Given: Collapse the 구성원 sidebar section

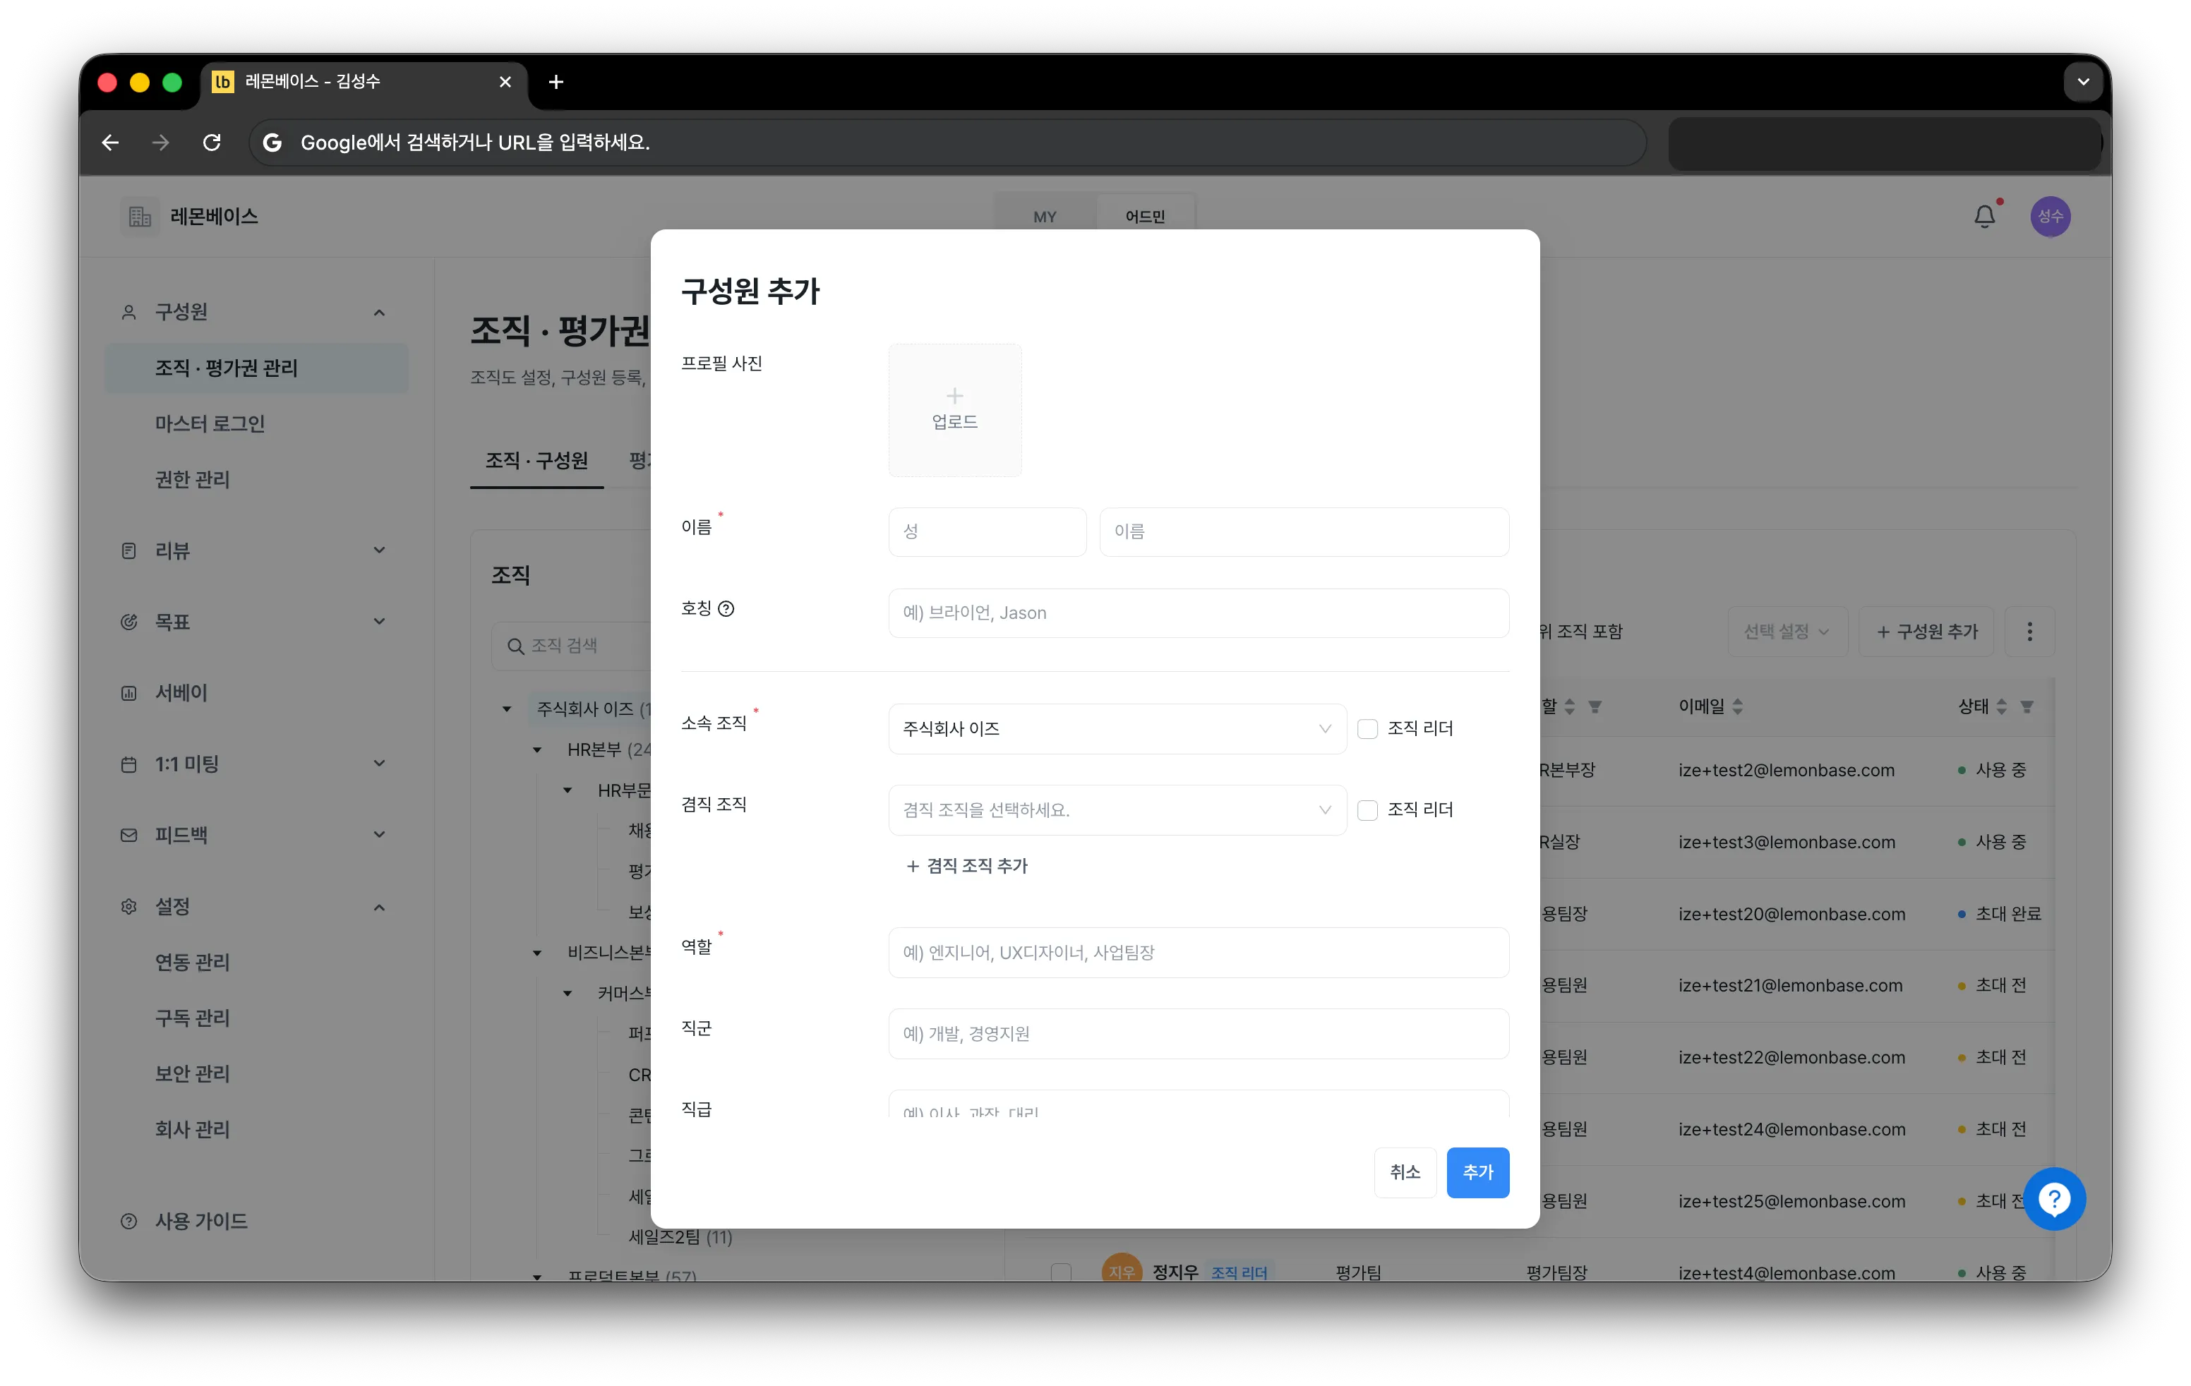Looking at the screenshot, I should click(380, 312).
